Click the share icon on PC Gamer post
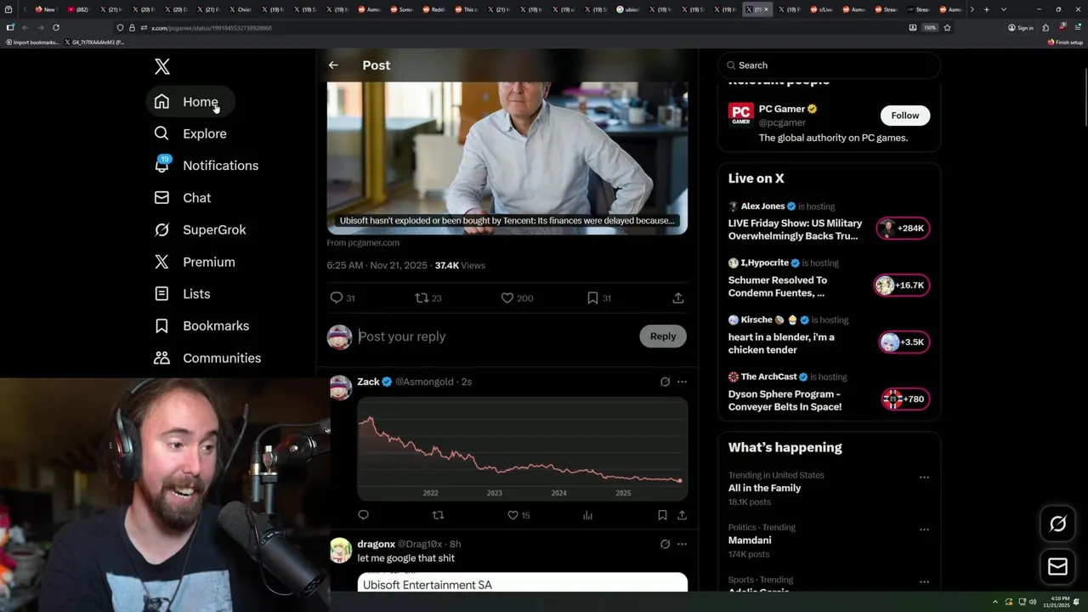 coord(677,297)
